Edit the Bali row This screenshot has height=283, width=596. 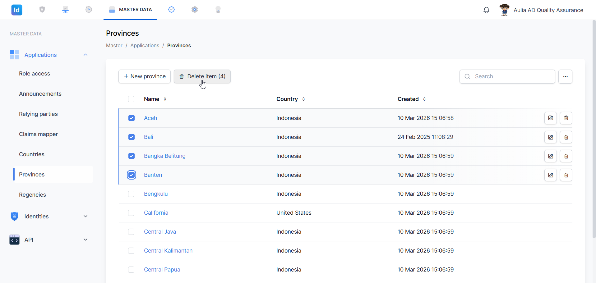tap(551, 137)
